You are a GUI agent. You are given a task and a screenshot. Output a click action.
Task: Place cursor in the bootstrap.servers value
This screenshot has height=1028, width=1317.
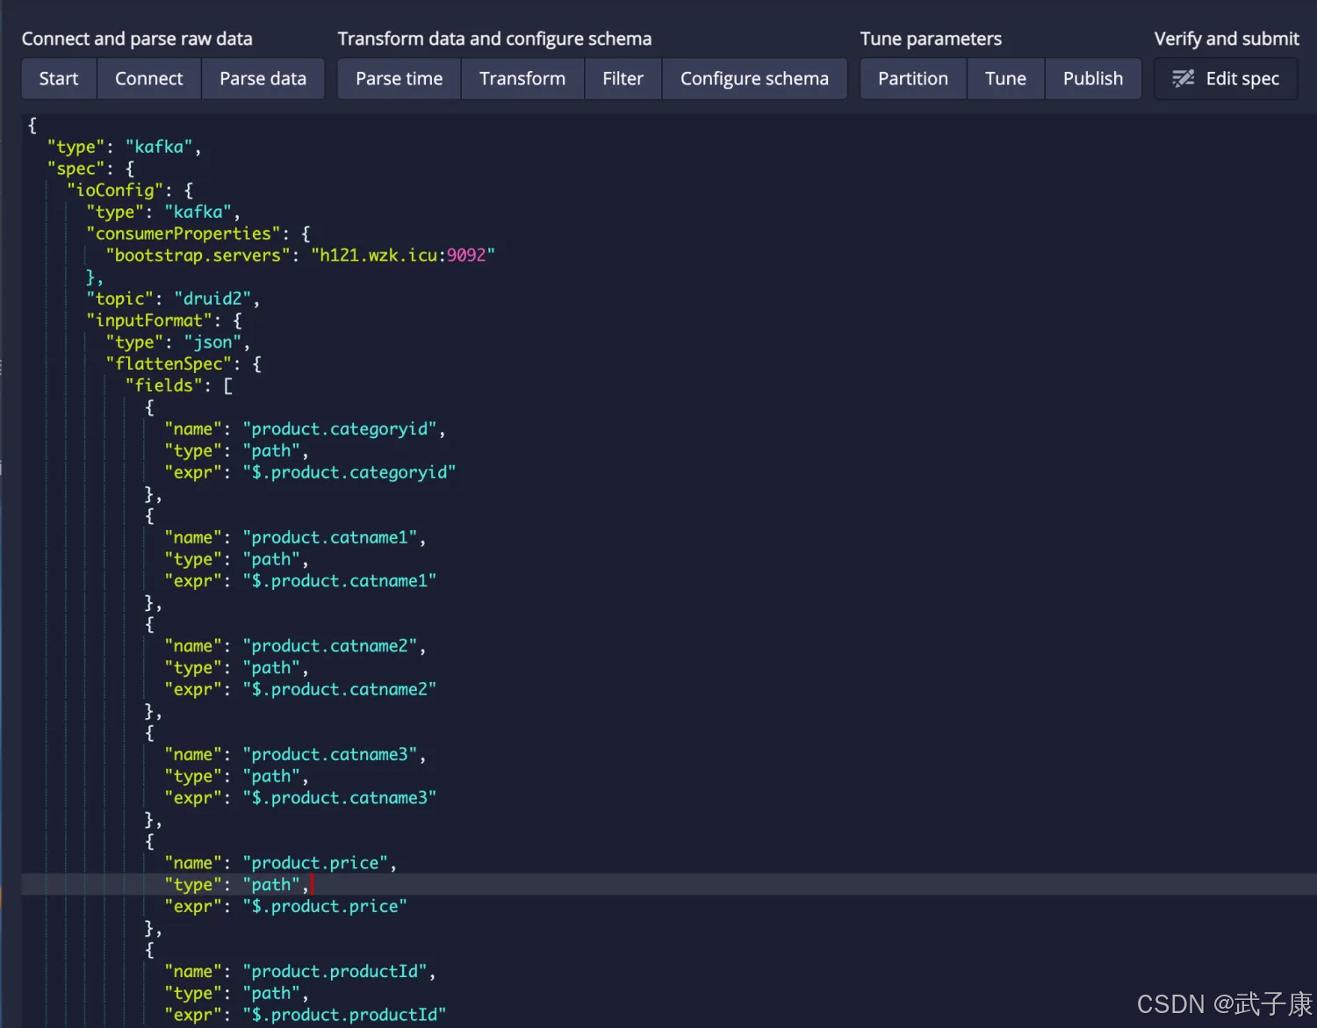[402, 255]
